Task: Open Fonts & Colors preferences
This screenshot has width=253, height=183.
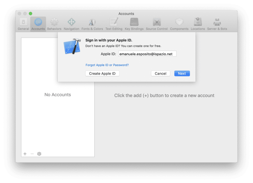Action: [92, 24]
